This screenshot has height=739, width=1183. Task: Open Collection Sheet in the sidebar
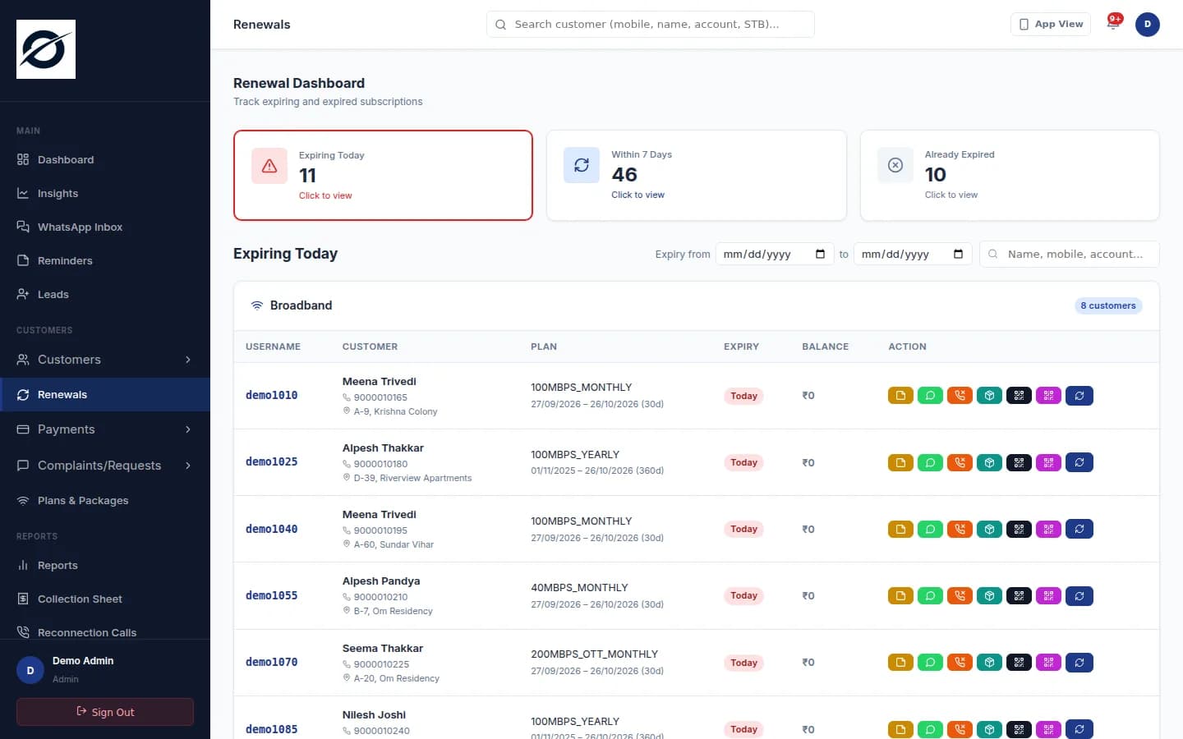click(105, 599)
